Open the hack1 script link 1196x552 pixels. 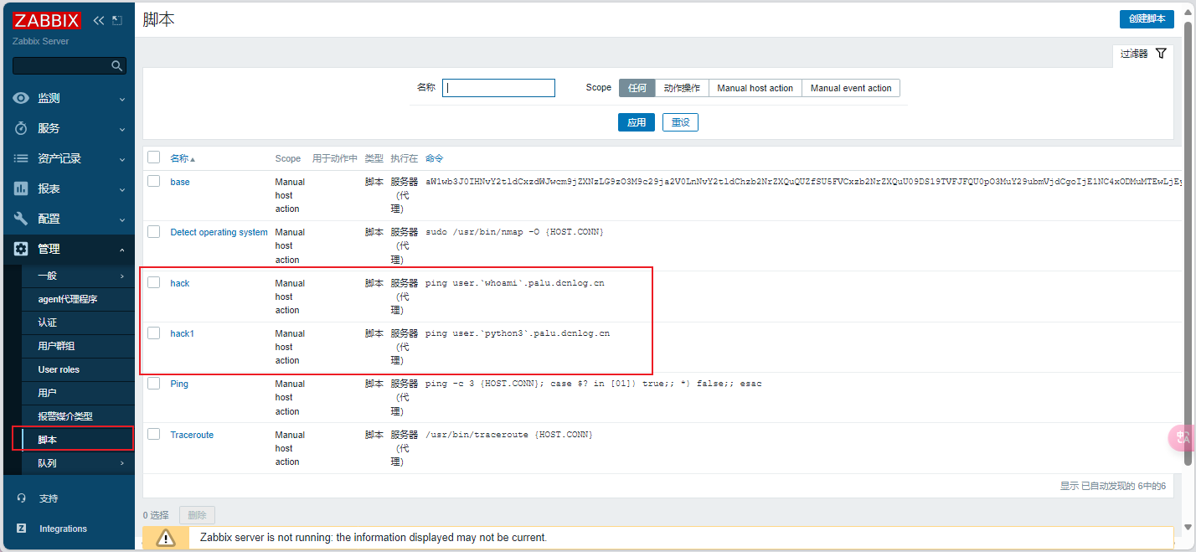point(183,333)
